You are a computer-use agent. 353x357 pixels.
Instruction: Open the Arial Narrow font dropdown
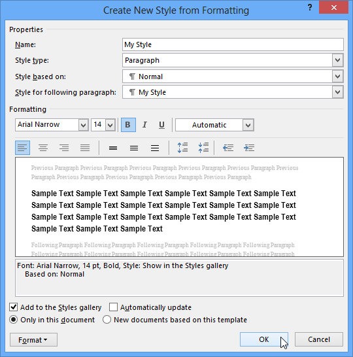pyautogui.click(x=83, y=125)
